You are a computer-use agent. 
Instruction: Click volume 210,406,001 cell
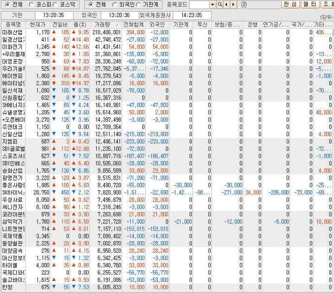click(x=107, y=32)
